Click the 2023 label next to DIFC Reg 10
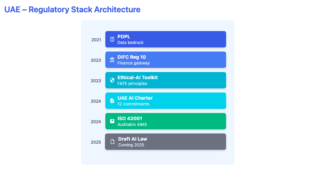Viewport: 313px width, 172px height. pyautogui.click(x=96, y=60)
